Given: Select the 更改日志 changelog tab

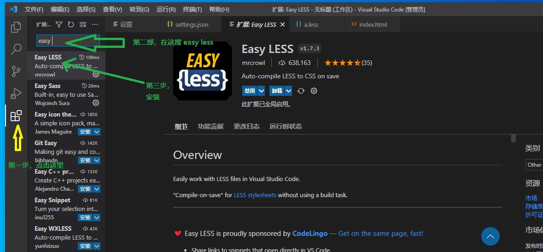Looking at the screenshot, I should click(x=246, y=127).
